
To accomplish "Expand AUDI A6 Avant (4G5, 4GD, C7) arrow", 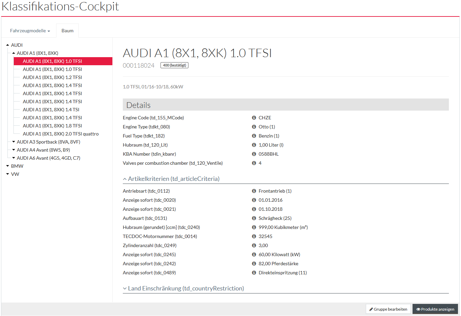I will click(14, 158).
